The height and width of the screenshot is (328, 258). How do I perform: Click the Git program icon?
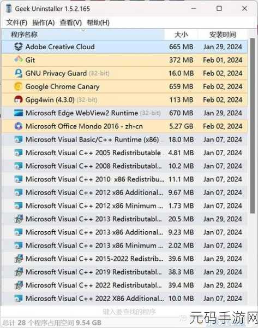[19, 60]
